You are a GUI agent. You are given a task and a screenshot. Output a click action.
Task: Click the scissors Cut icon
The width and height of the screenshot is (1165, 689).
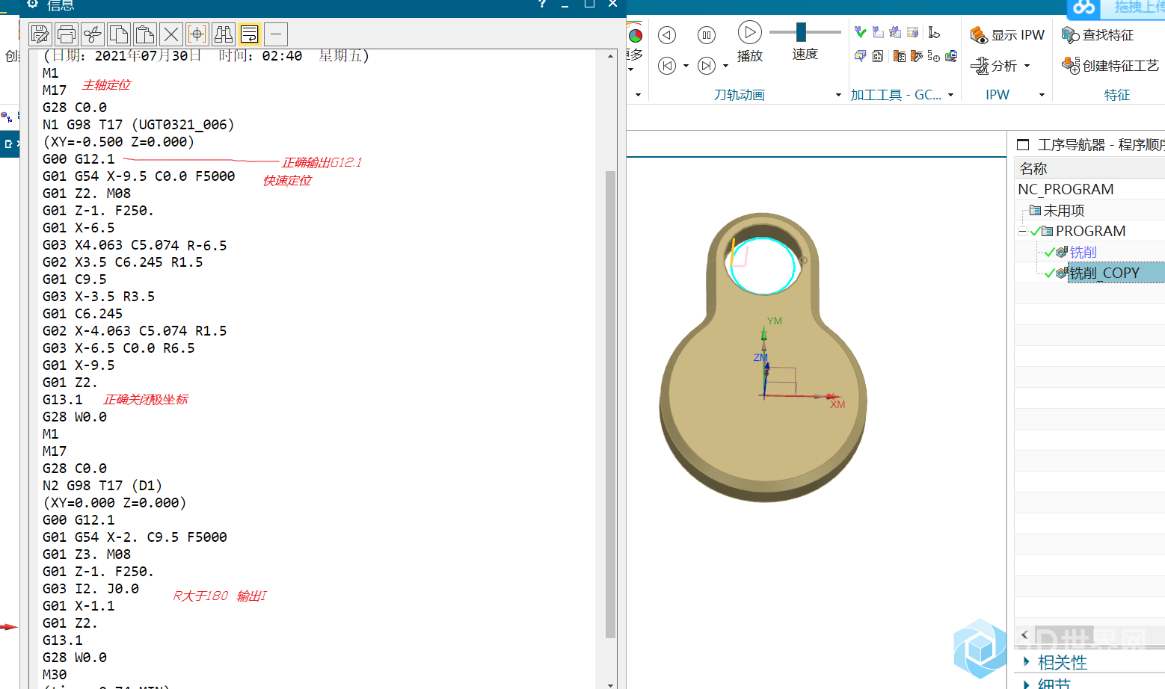coord(93,34)
